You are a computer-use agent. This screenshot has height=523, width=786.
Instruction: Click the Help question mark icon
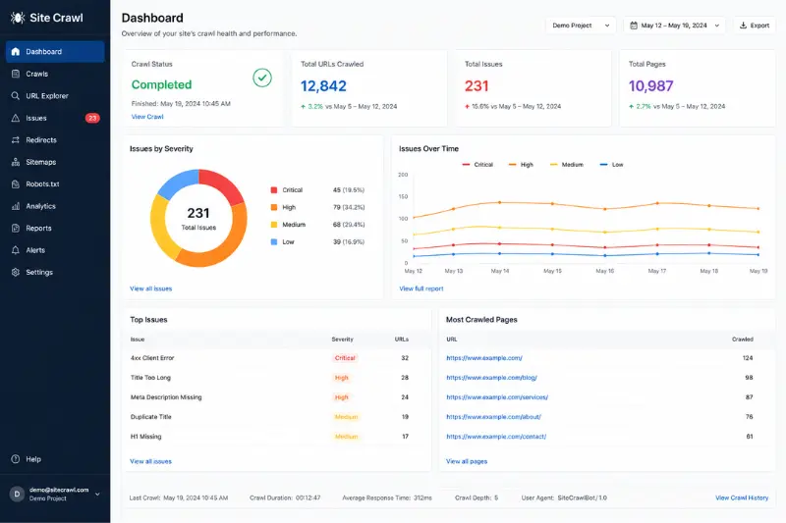tap(16, 459)
